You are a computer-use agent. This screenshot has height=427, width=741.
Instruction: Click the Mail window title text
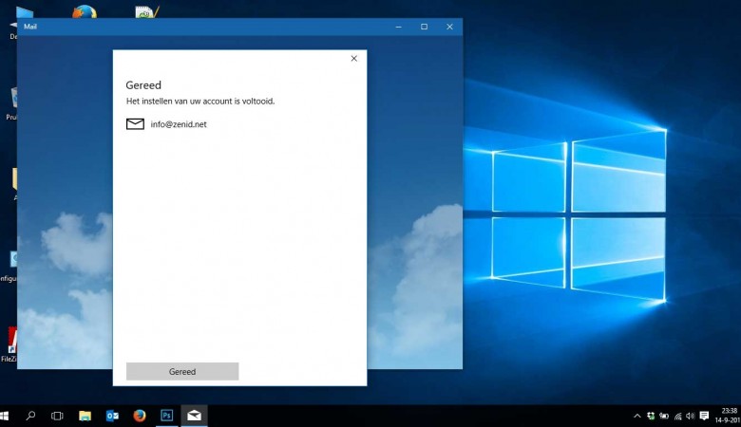30,27
